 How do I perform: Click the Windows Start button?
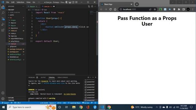[3, 107]
